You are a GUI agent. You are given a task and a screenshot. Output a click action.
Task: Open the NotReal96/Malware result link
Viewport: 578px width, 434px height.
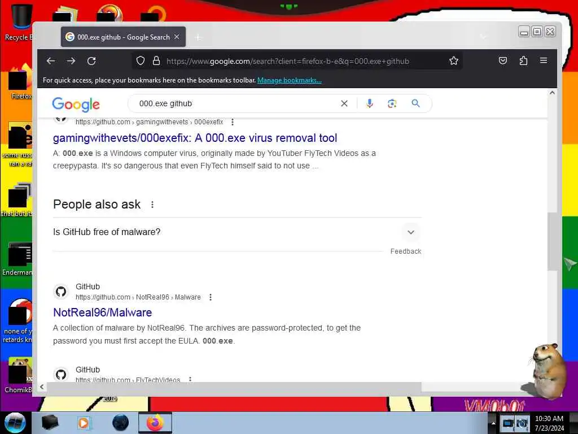coord(103,313)
